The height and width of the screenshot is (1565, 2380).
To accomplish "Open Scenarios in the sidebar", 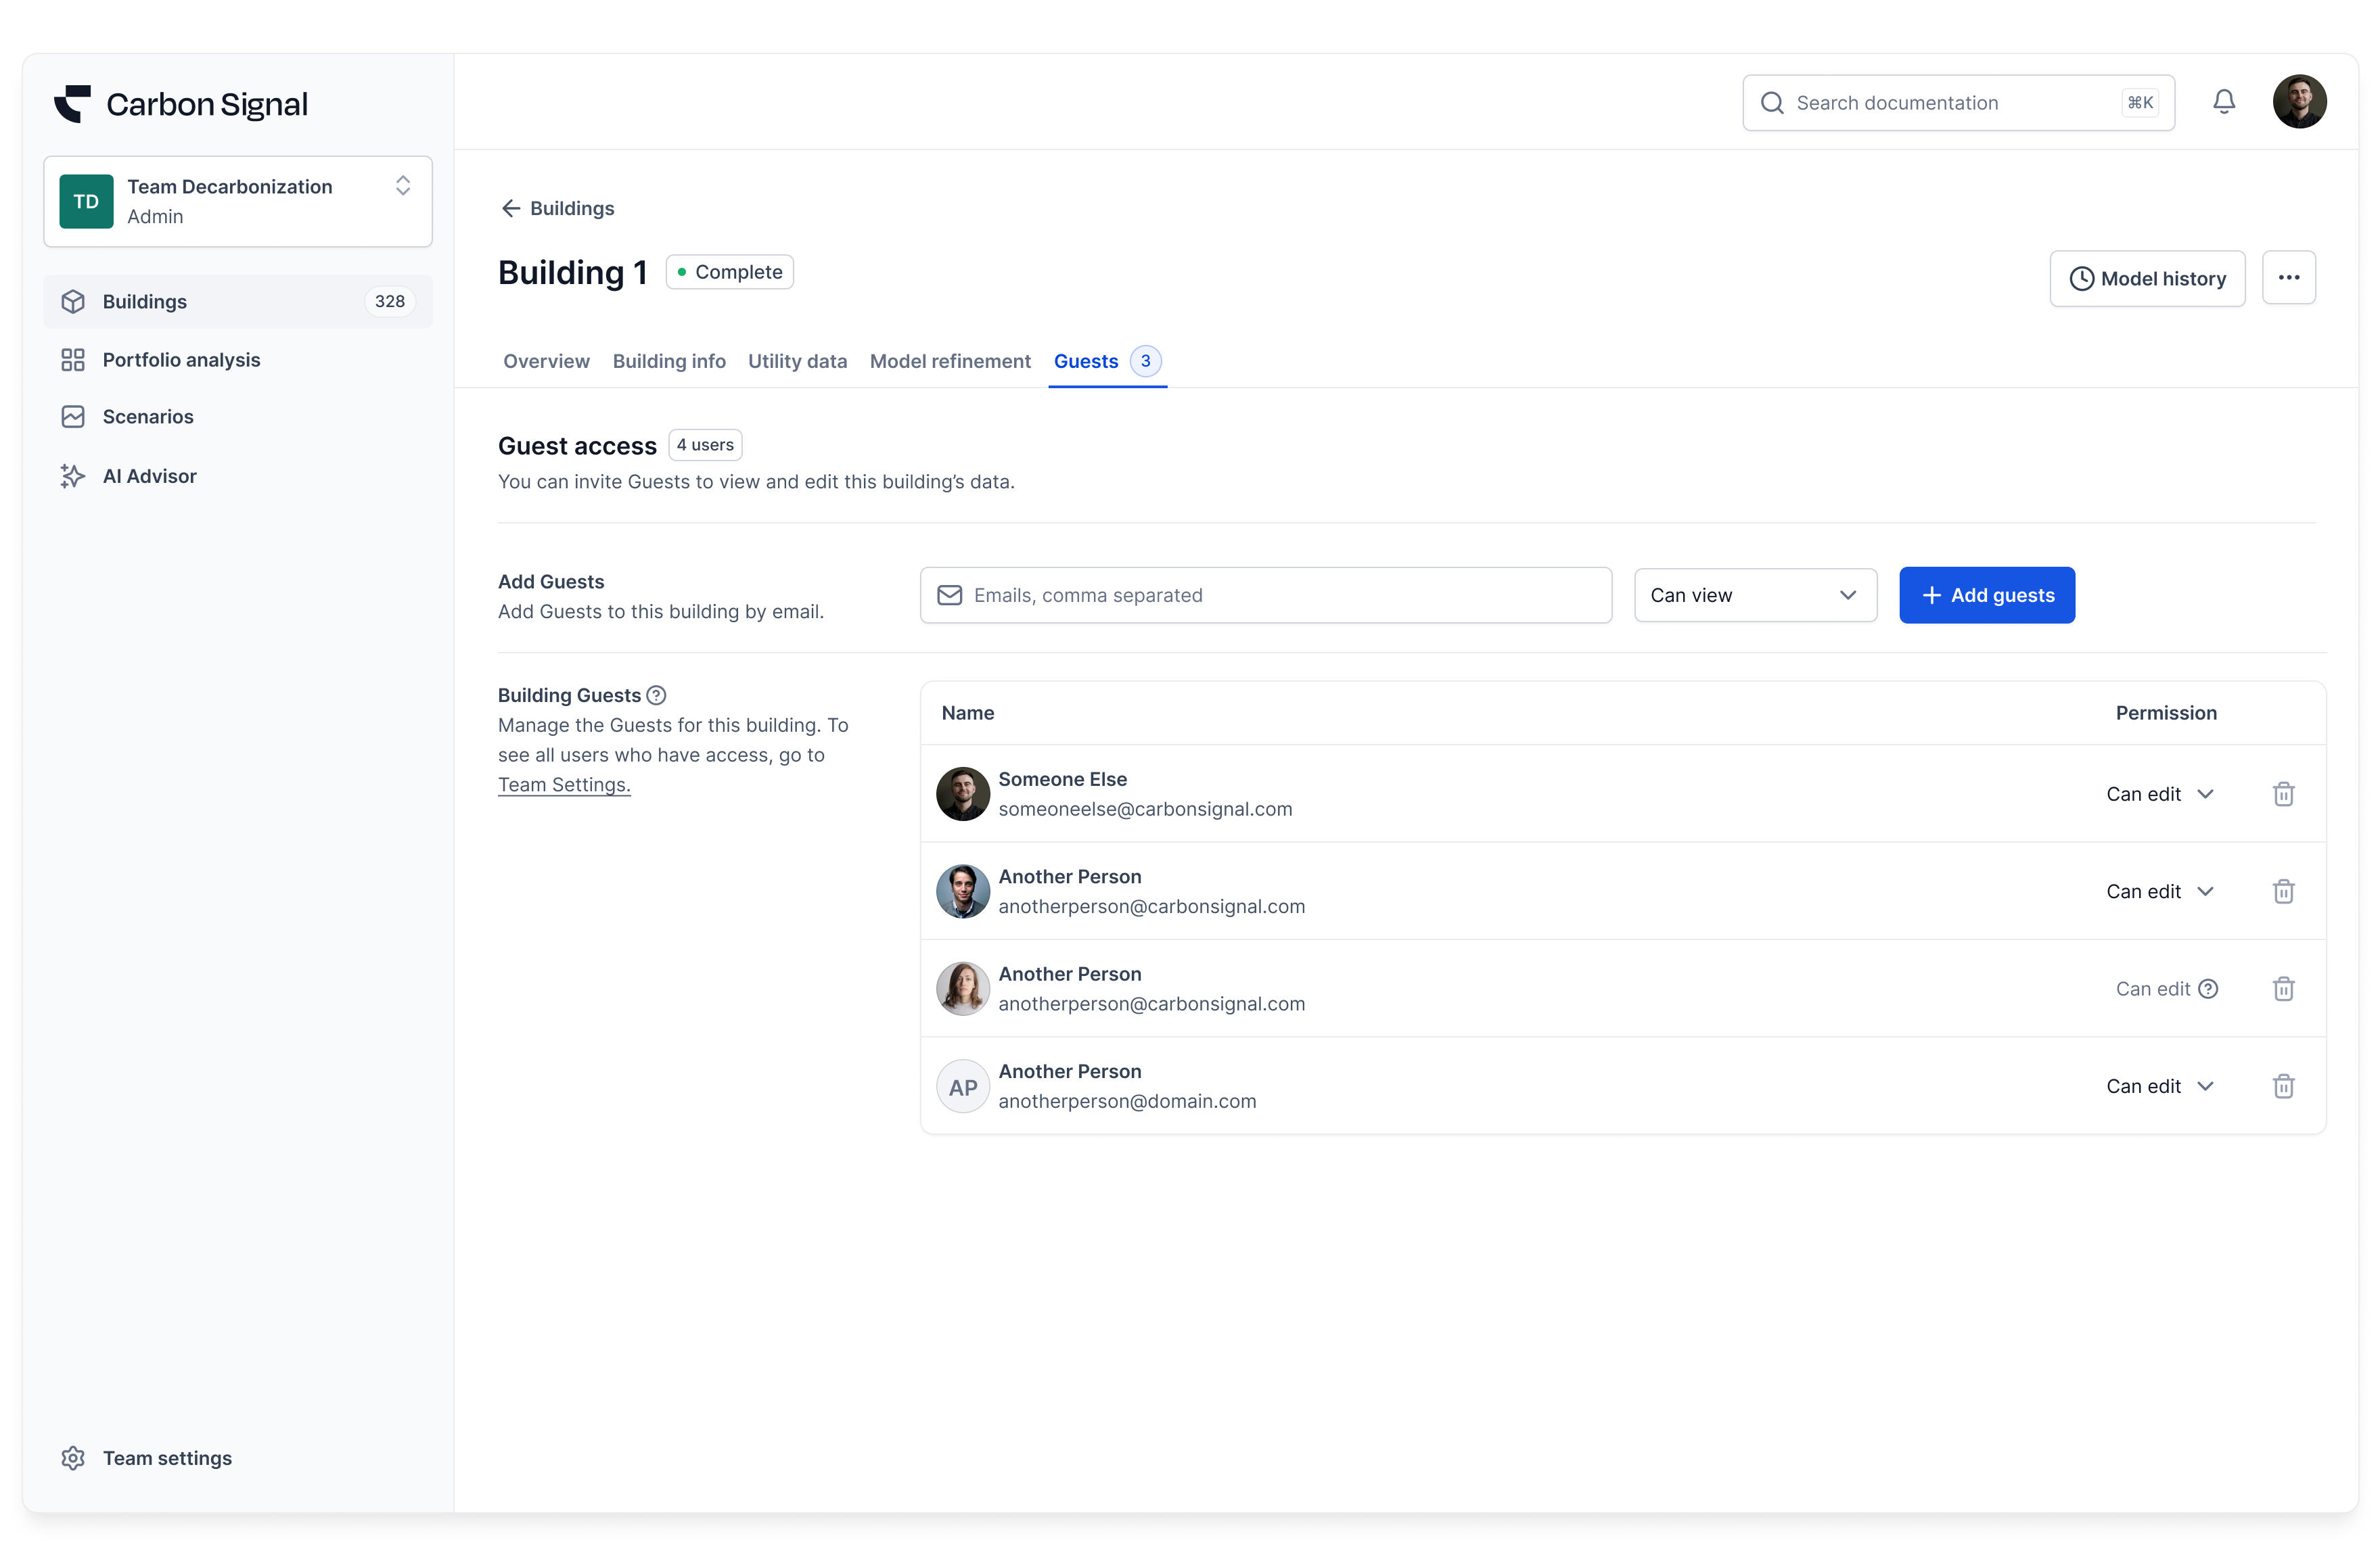I will [x=148, y=417].
